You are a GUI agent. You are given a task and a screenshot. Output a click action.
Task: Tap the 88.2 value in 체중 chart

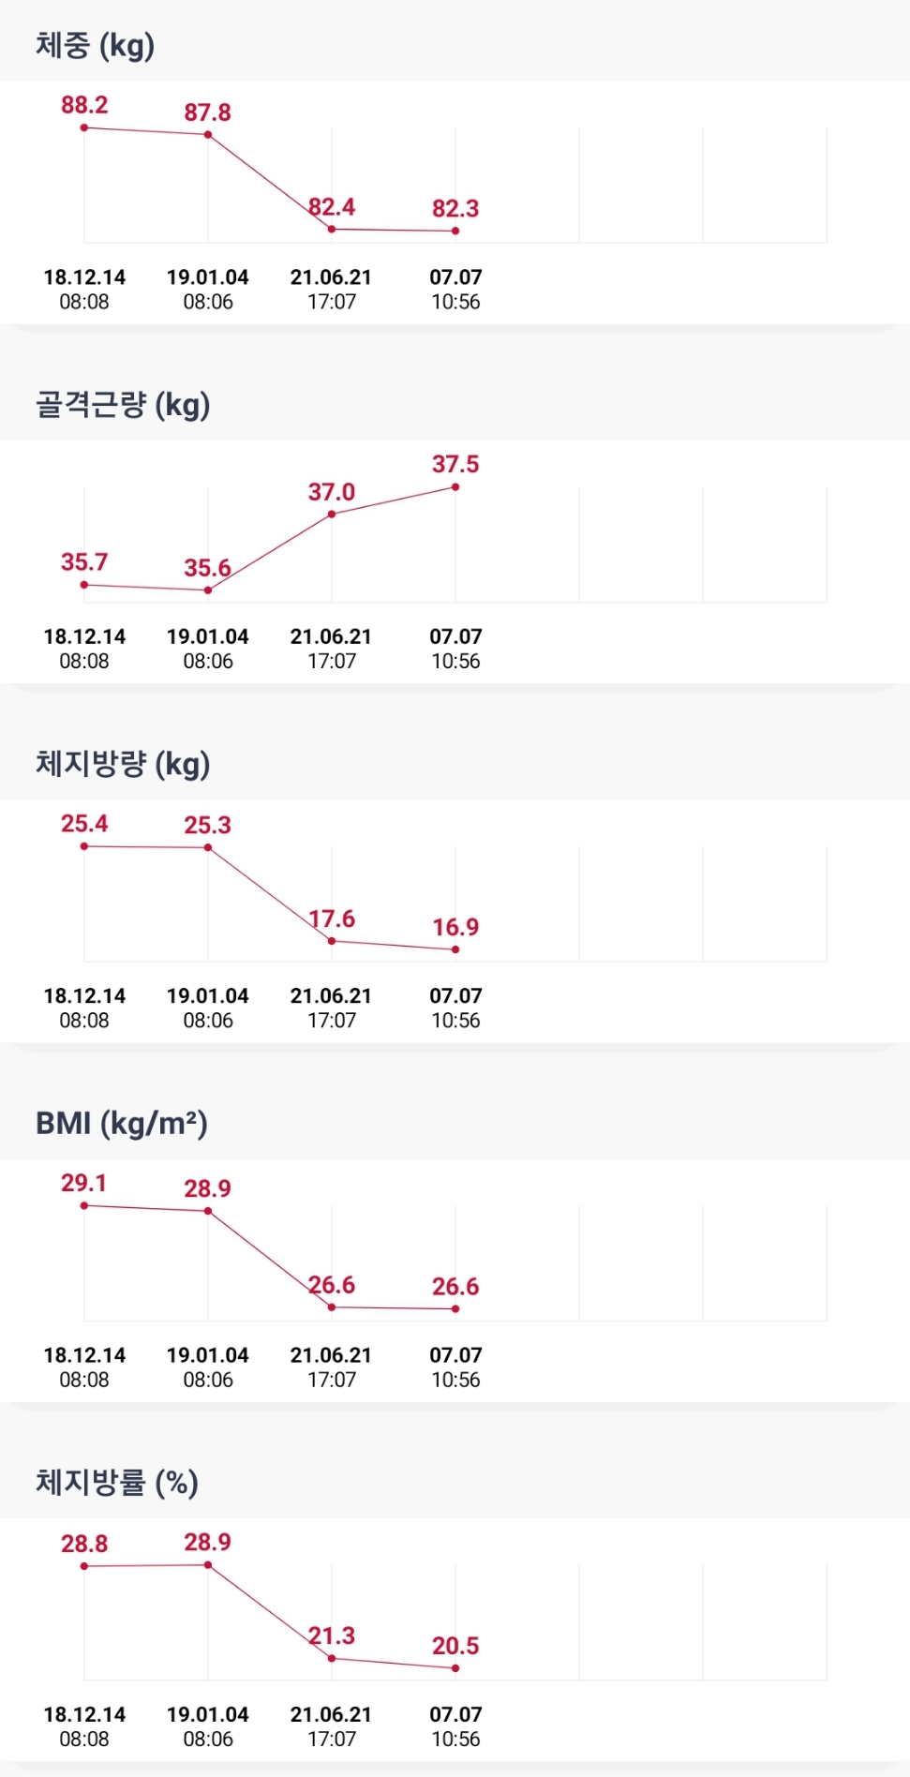84,105
